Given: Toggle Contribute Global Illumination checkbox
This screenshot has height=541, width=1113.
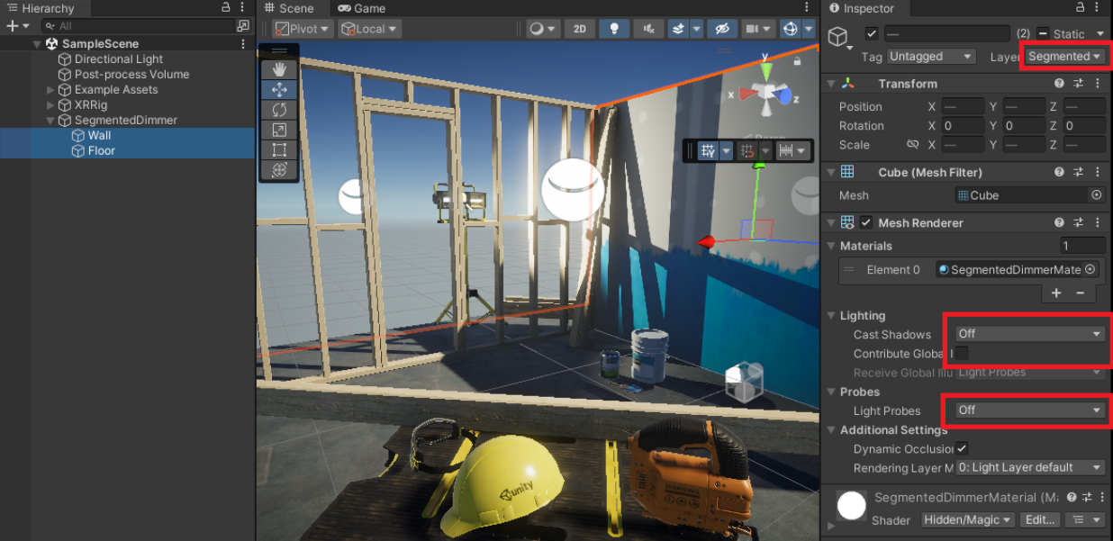Looking at the screenshot, I should point(962,353).
